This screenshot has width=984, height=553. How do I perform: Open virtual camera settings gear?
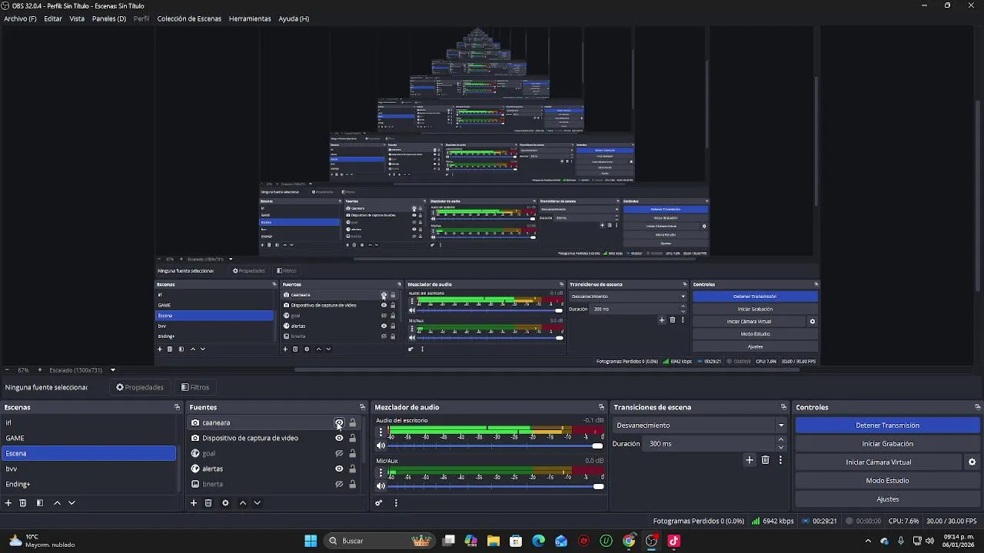(972, 462)
